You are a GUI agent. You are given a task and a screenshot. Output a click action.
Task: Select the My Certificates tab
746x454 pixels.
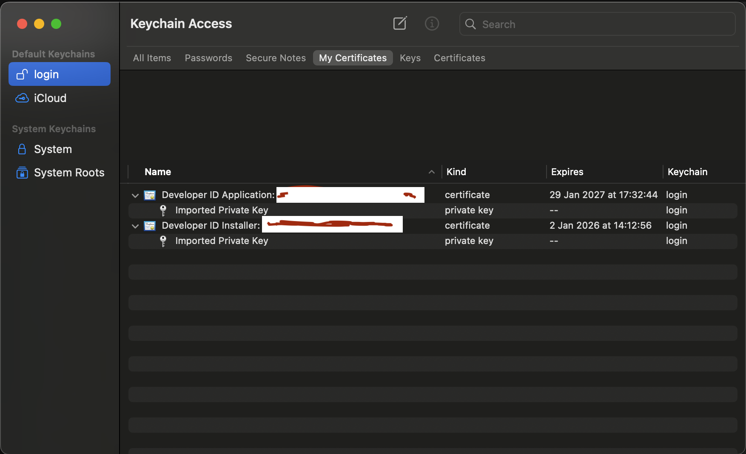coord(353,58)
